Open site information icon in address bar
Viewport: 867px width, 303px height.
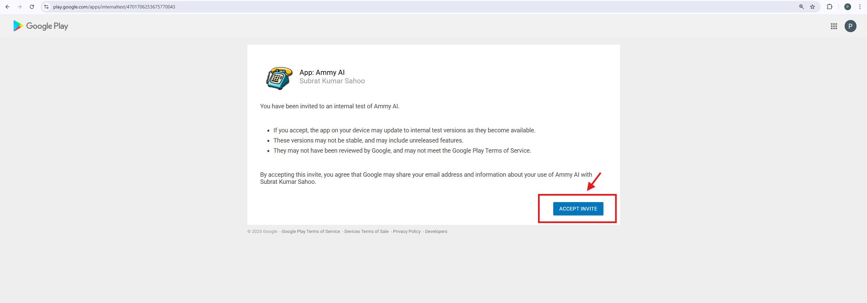coord(46,7)
